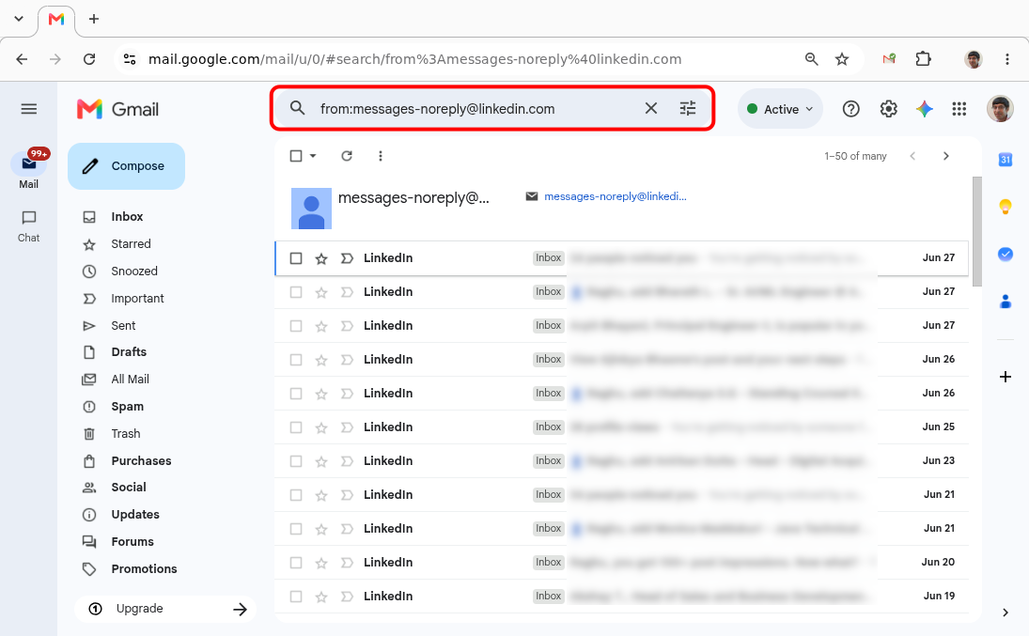Click the Gmail logo
Viewport: 1029px width, 636px height.
[x=118, y=109]
